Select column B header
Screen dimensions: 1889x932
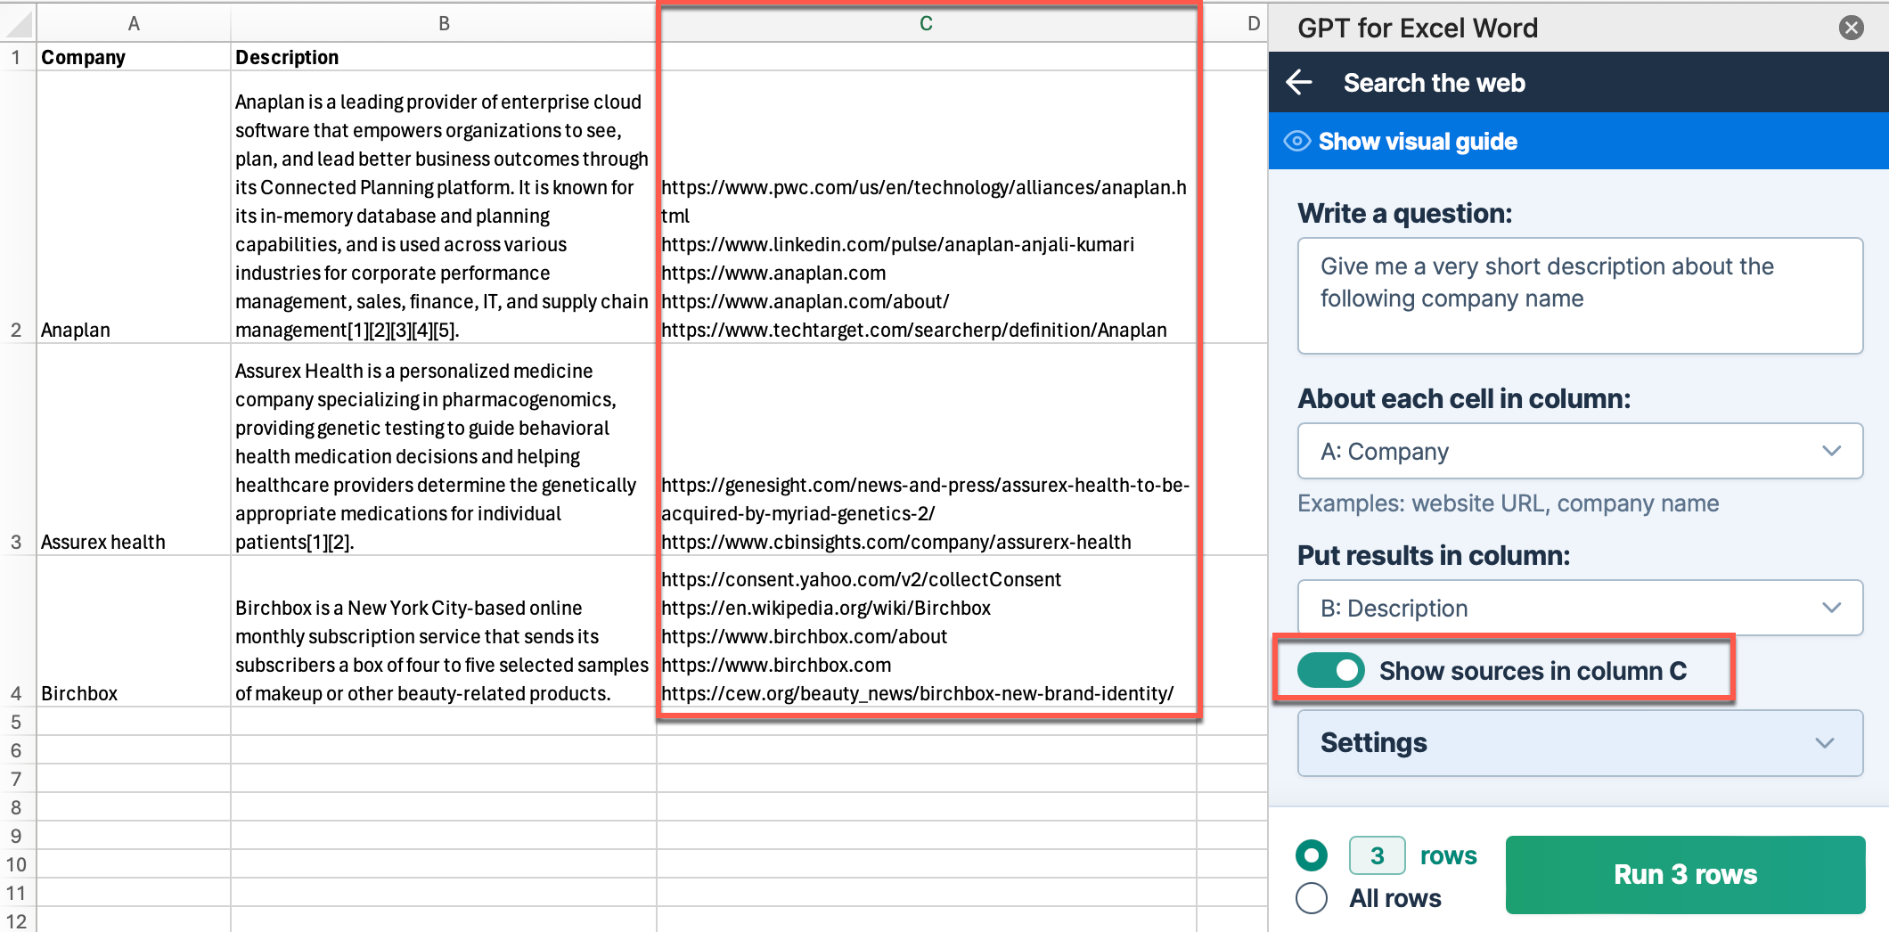(x=444, y=24)
